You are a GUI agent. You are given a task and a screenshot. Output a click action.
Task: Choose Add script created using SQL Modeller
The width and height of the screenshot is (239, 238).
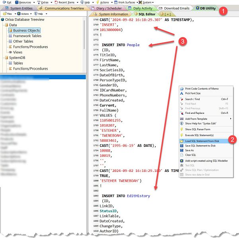tap(206, 161)
